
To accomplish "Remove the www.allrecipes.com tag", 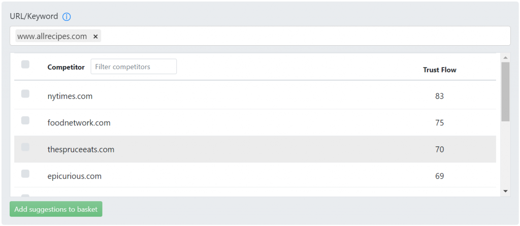I will point(95,37).
